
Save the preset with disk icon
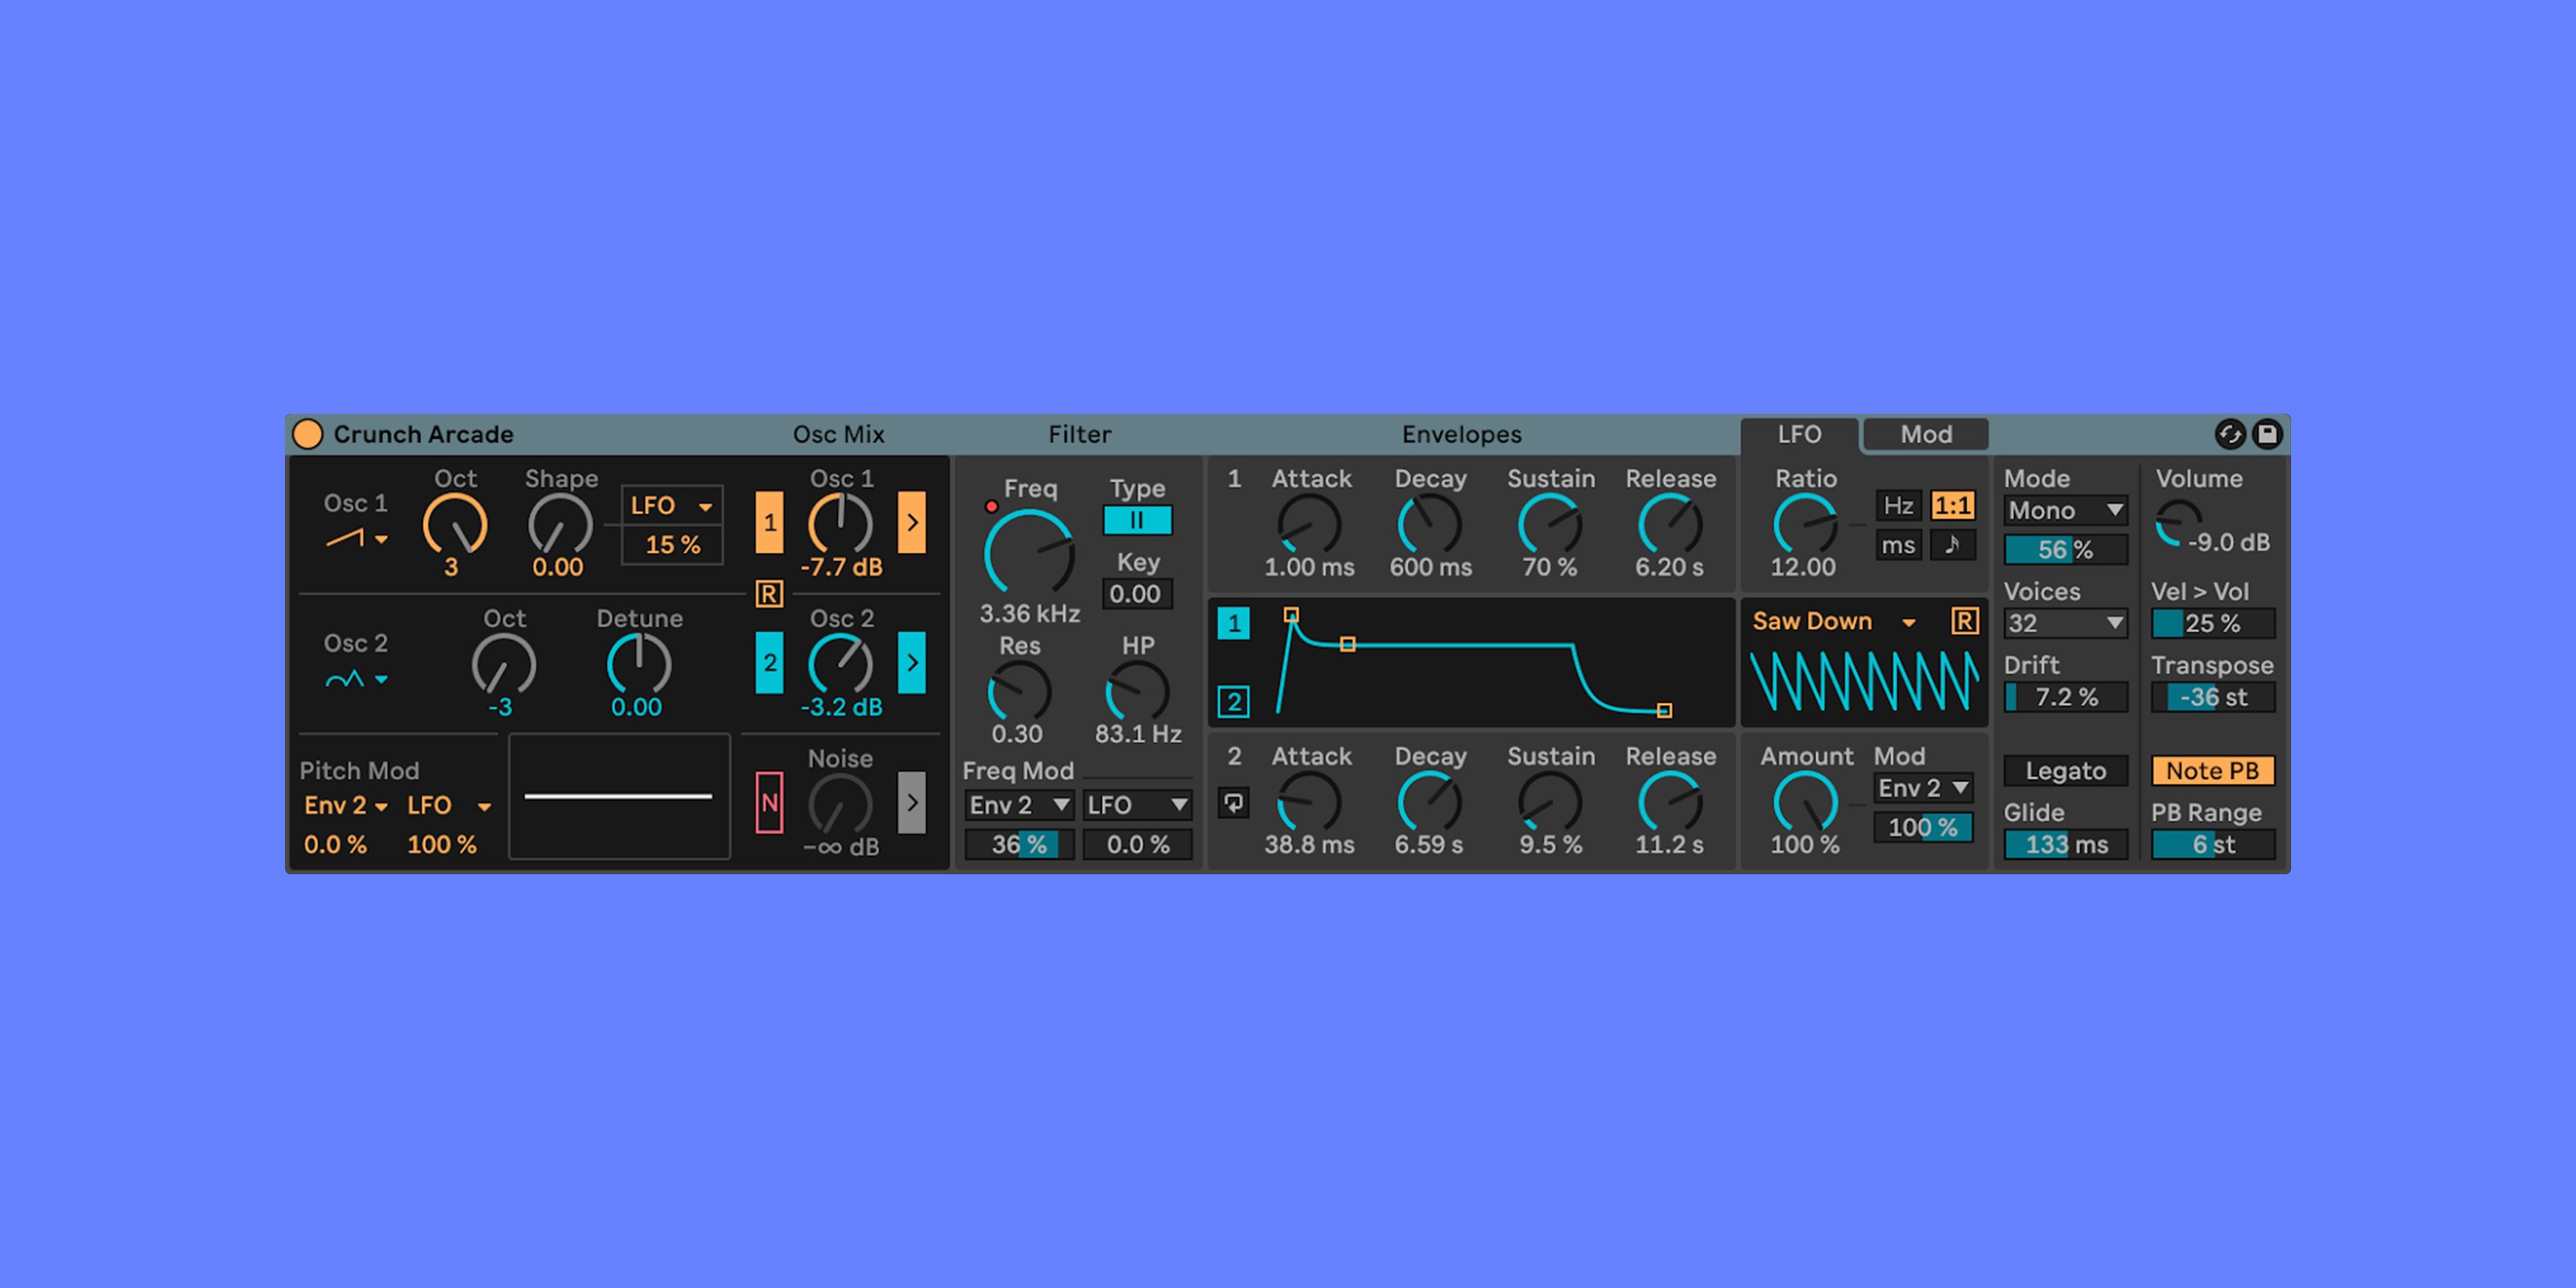2267,434
